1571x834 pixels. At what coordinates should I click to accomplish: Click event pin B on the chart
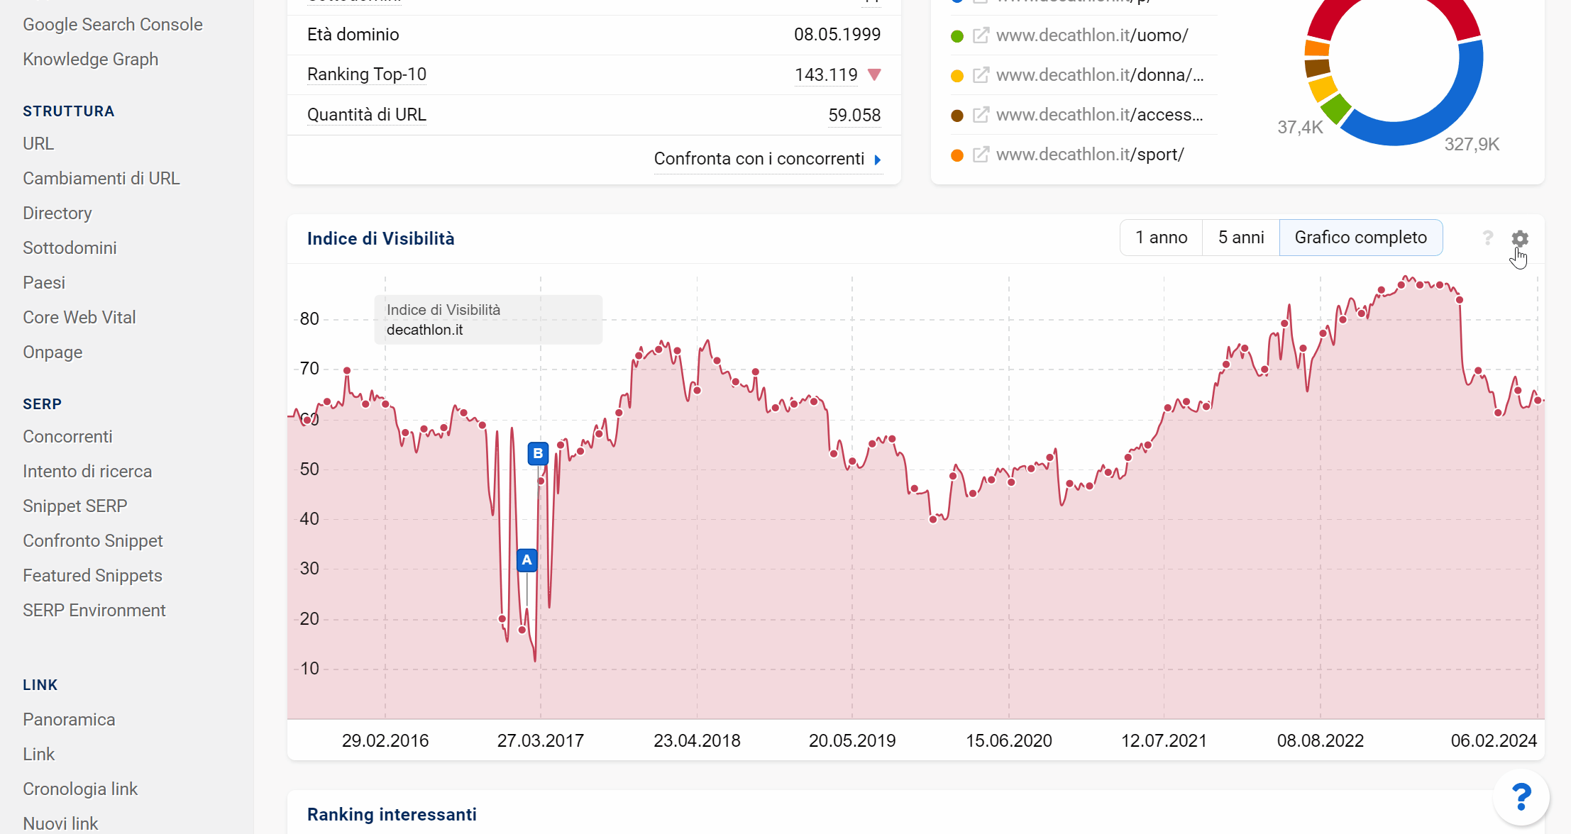538,453
